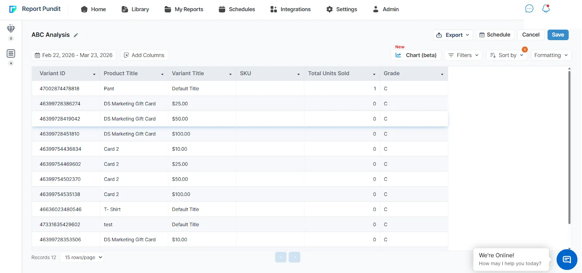The height and width of the screenshot is (273, 582).
Task: Expand the Export dropdown
Action: click(453, 35)
